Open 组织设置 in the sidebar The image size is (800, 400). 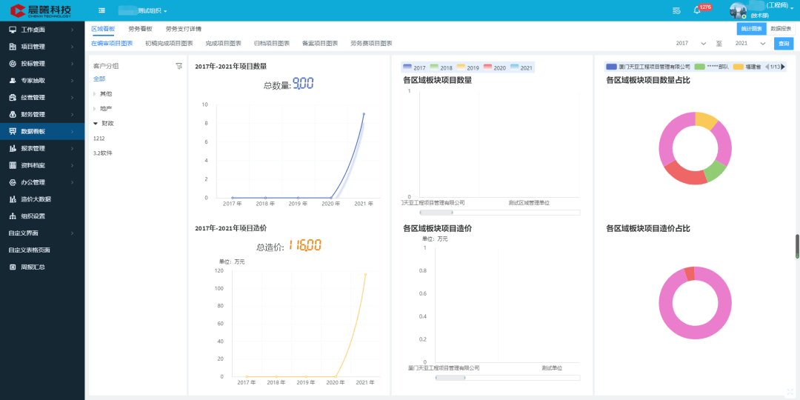click(42, 216)
